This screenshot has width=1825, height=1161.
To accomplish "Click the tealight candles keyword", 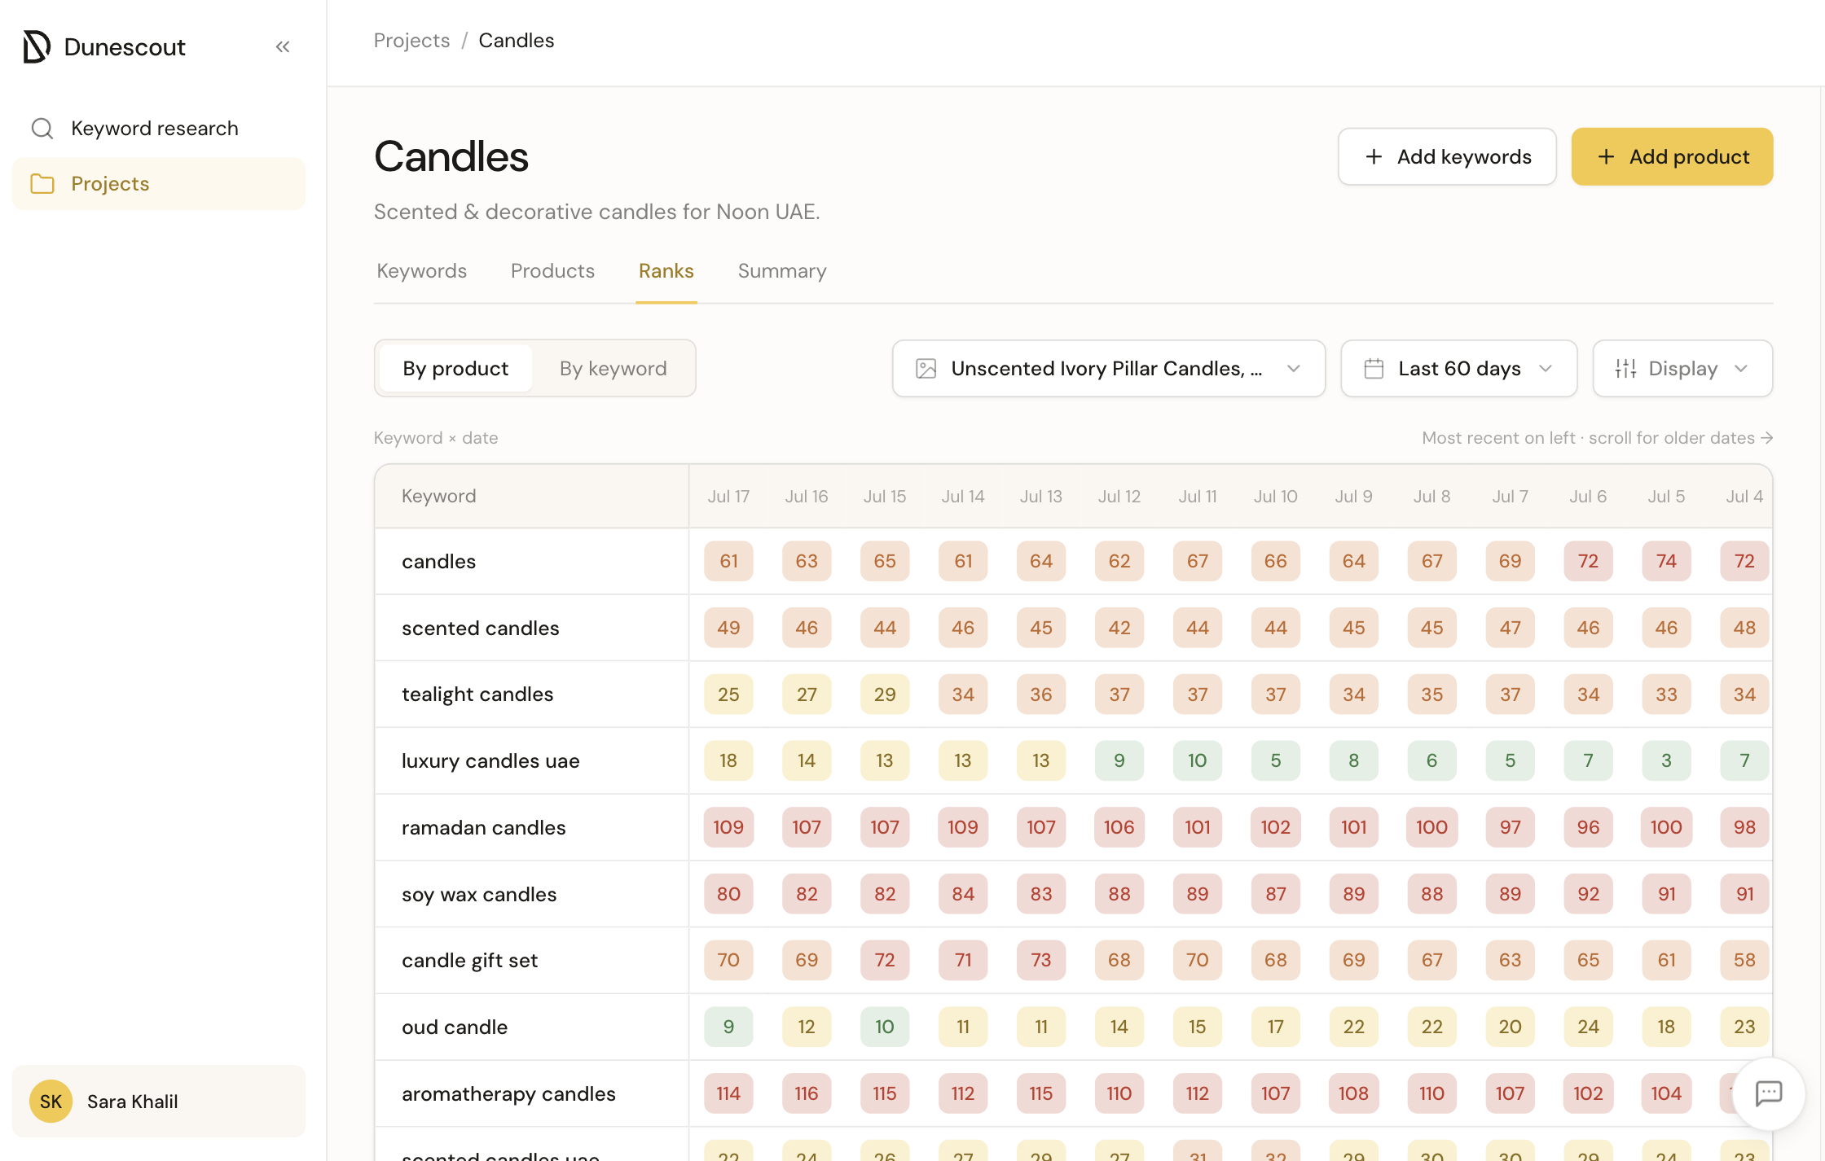I will click(477, 694).
